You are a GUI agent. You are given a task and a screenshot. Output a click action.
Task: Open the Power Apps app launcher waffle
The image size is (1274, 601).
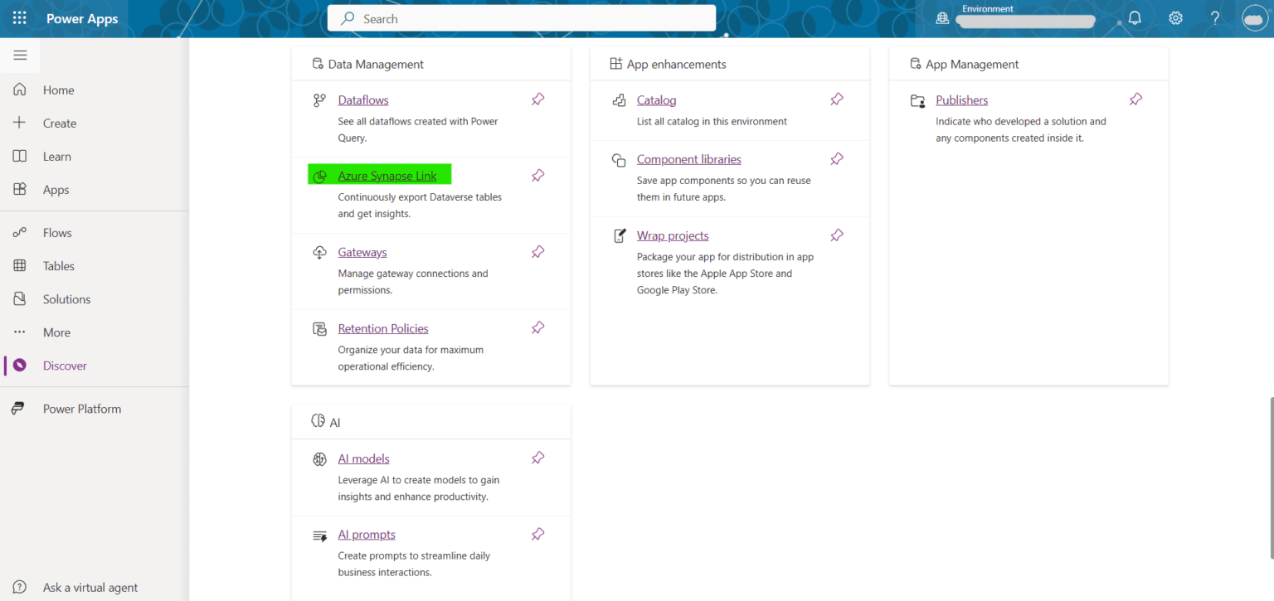pos(19,17)
